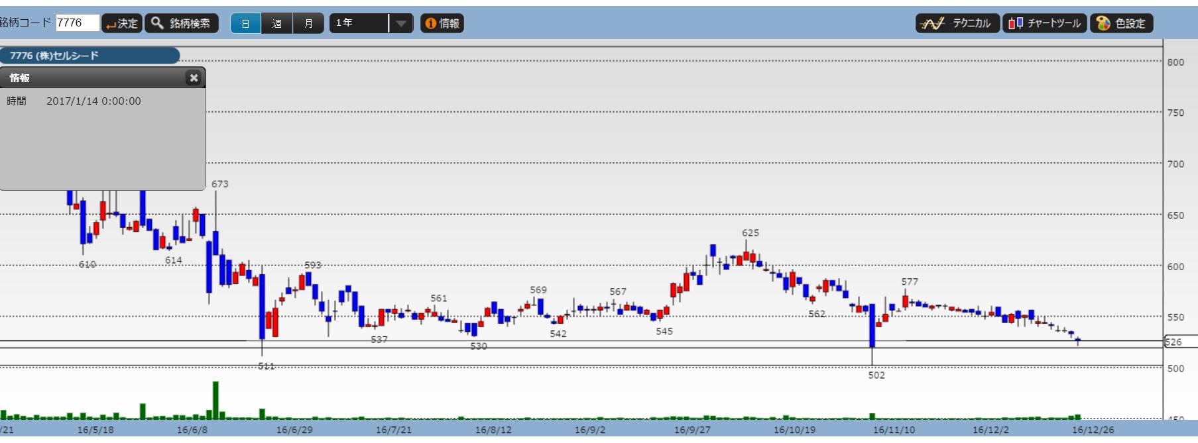Open the 色設定 color settings
Screen dimensions: 1198x443
pos(1122,23)
